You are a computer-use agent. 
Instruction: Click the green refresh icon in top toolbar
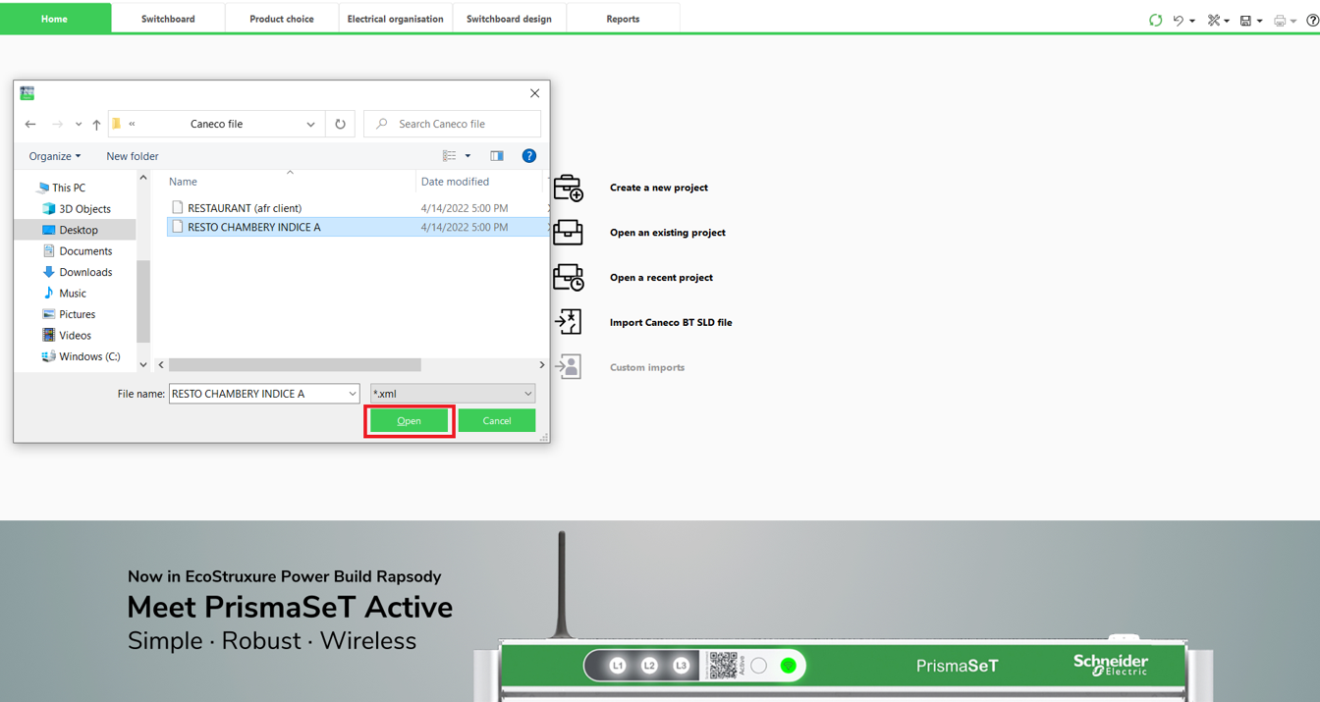click(x=1155, y=20)
